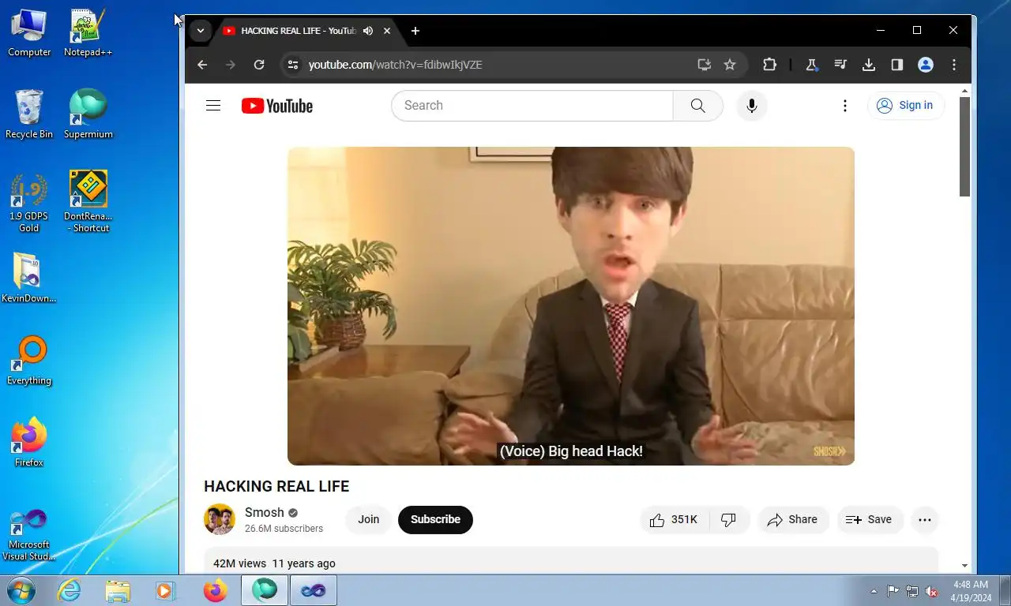The width and height of the screenshot is (1011, 606).
Task: Open the Action Center flag icon
Action: pyautogui.click(x=893, y=591)
